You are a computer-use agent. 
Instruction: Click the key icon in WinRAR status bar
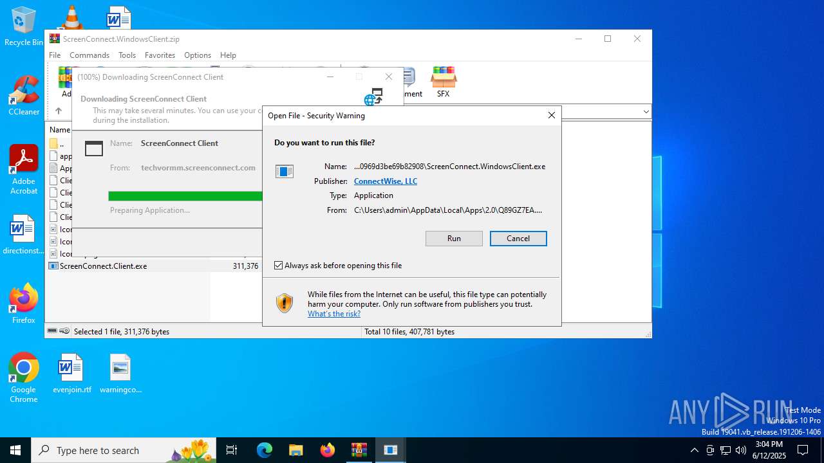(x=64, y=331)
